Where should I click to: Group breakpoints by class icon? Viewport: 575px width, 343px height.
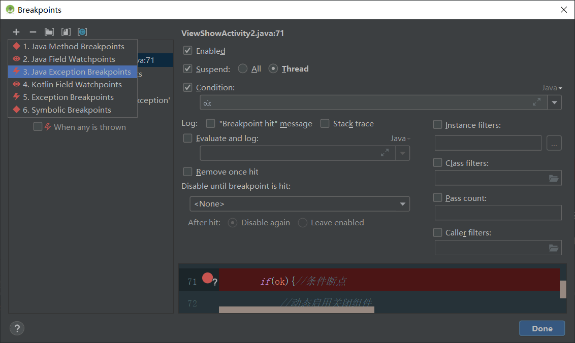(x=82, y=32)
